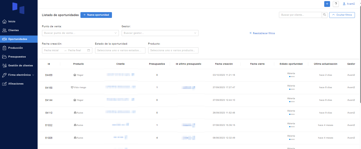Click the progress dots under Abierta in row 64168

[292, 89]
